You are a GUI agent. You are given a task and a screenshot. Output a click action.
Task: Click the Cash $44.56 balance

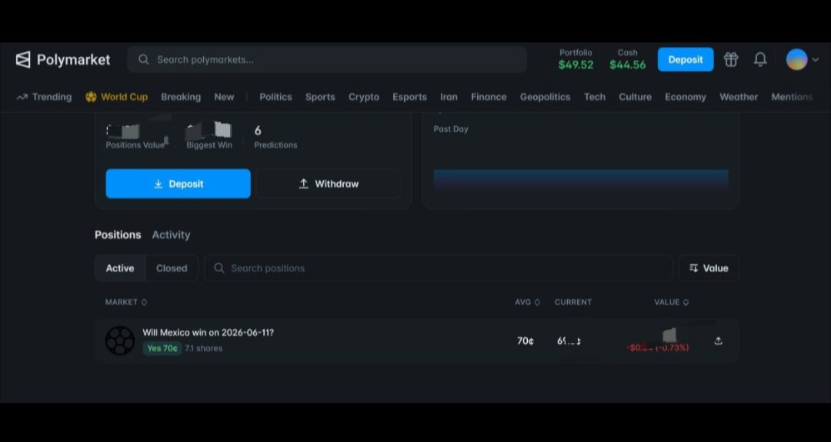coord(628,59)
